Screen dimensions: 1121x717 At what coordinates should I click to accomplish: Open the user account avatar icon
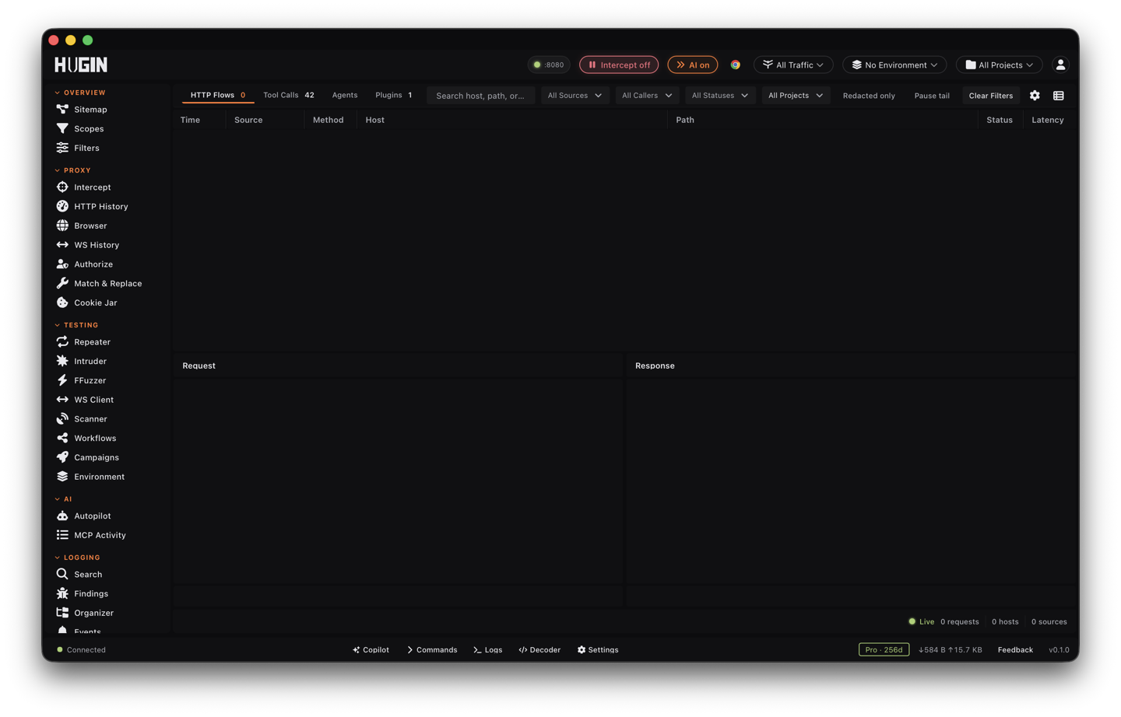(1060, 65)
